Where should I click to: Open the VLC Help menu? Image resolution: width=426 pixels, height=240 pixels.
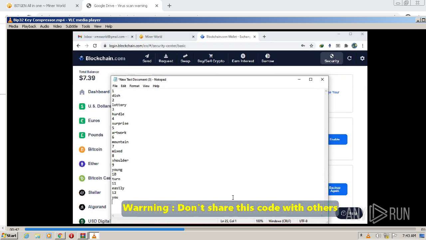(x=109, y=26)
